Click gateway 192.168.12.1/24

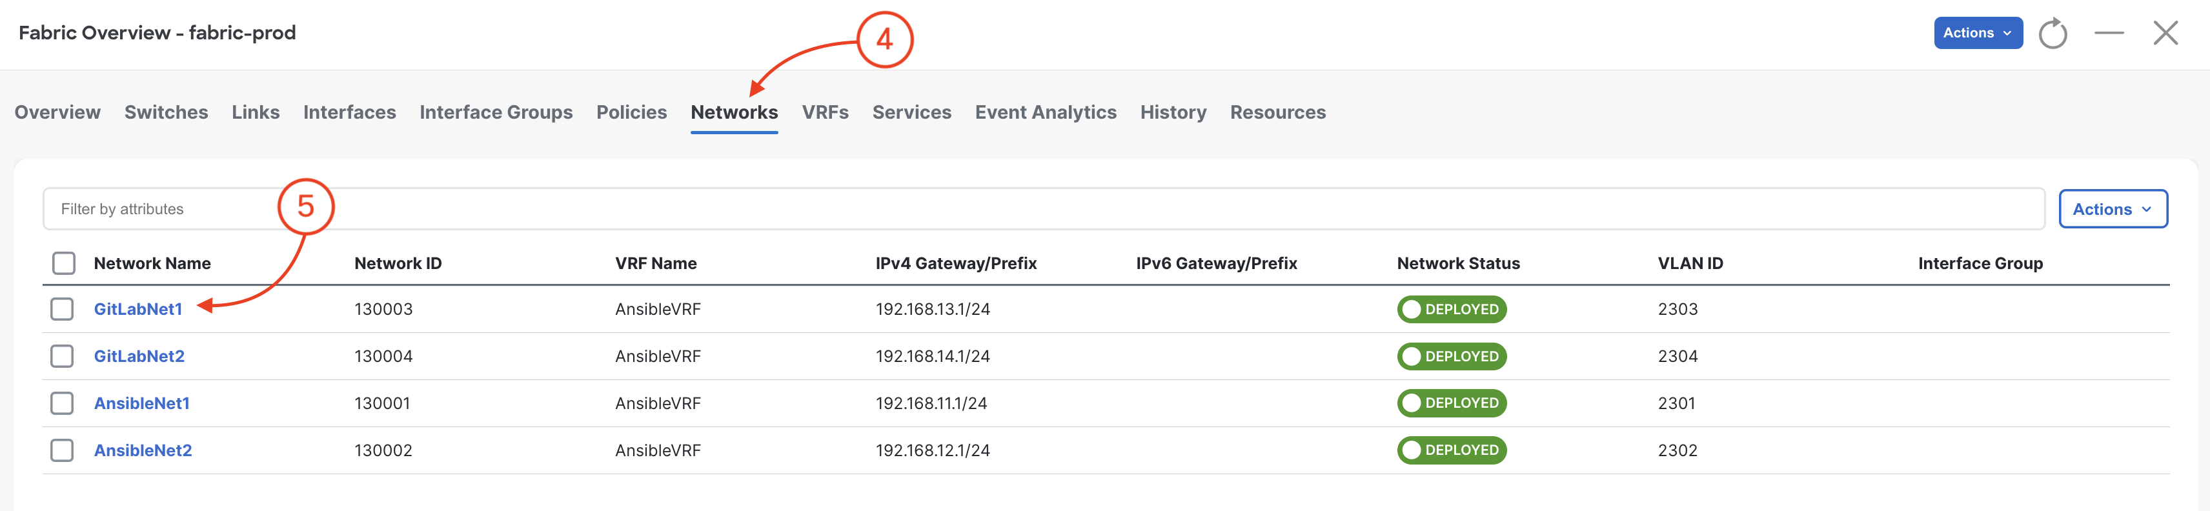click(933, 450)
